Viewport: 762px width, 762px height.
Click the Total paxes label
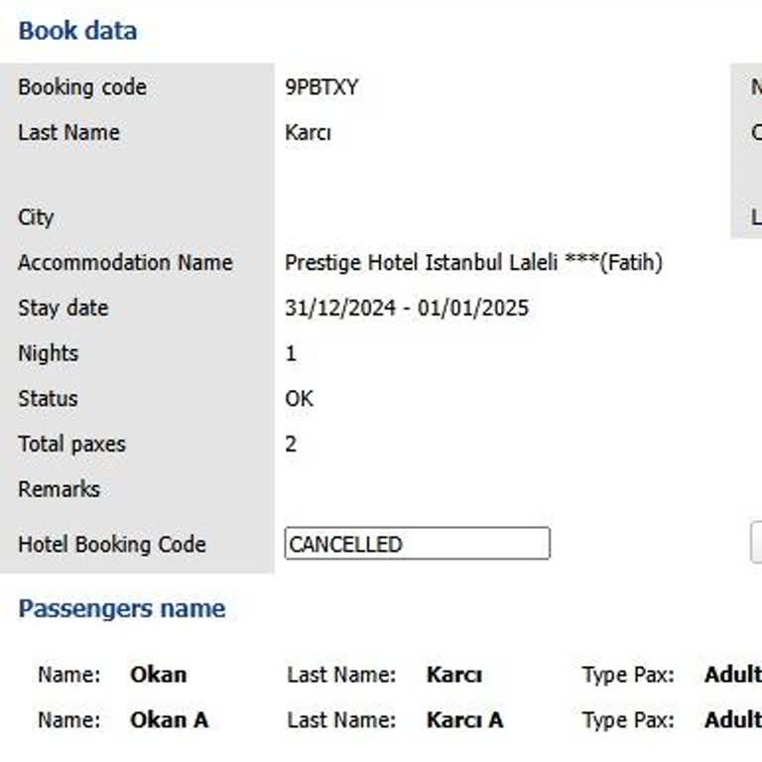click(x=71, y=444)
